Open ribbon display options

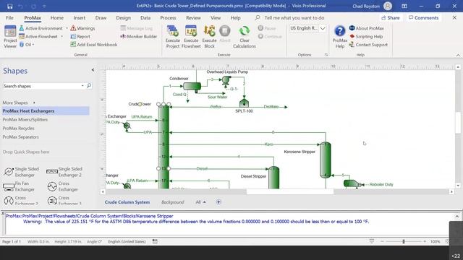tap(404, 6)
